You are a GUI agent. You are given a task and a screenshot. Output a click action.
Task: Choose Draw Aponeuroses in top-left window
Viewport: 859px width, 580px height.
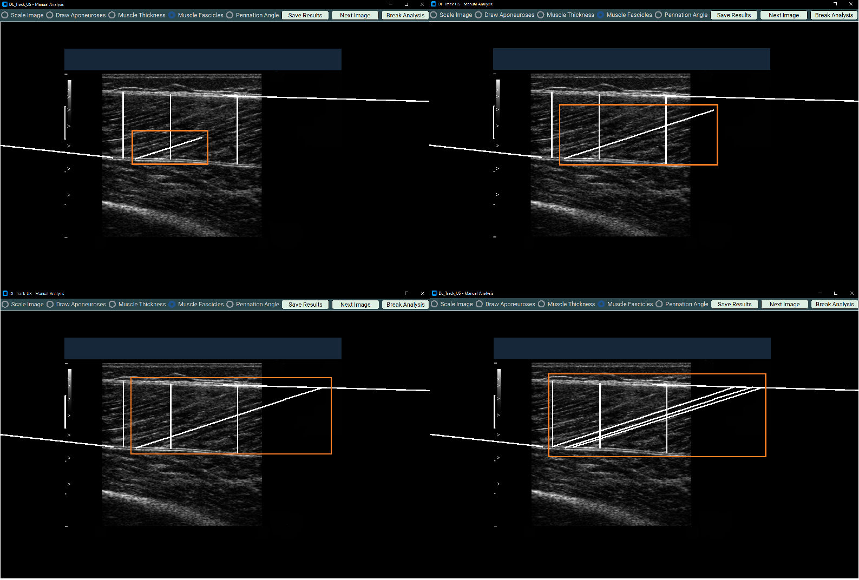coord(50,15)
